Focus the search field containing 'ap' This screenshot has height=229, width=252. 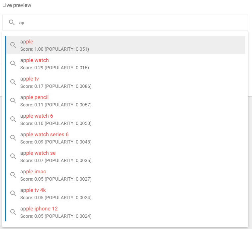[125, 23]
